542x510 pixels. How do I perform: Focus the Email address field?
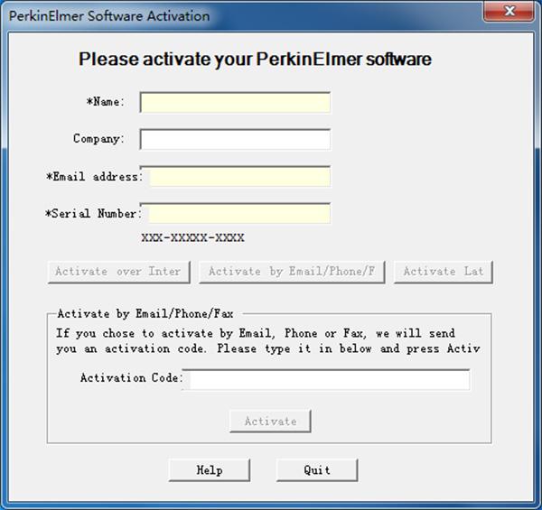pos(235,176)
